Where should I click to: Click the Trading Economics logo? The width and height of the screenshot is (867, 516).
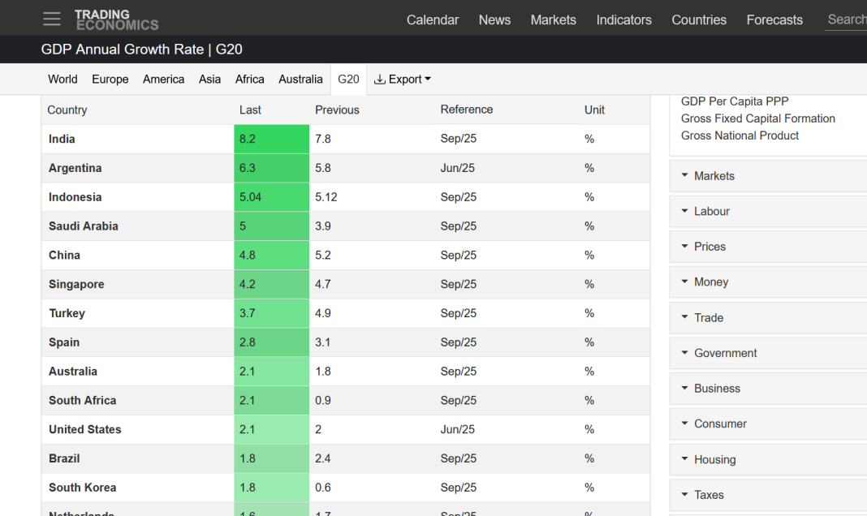(116, 19)
